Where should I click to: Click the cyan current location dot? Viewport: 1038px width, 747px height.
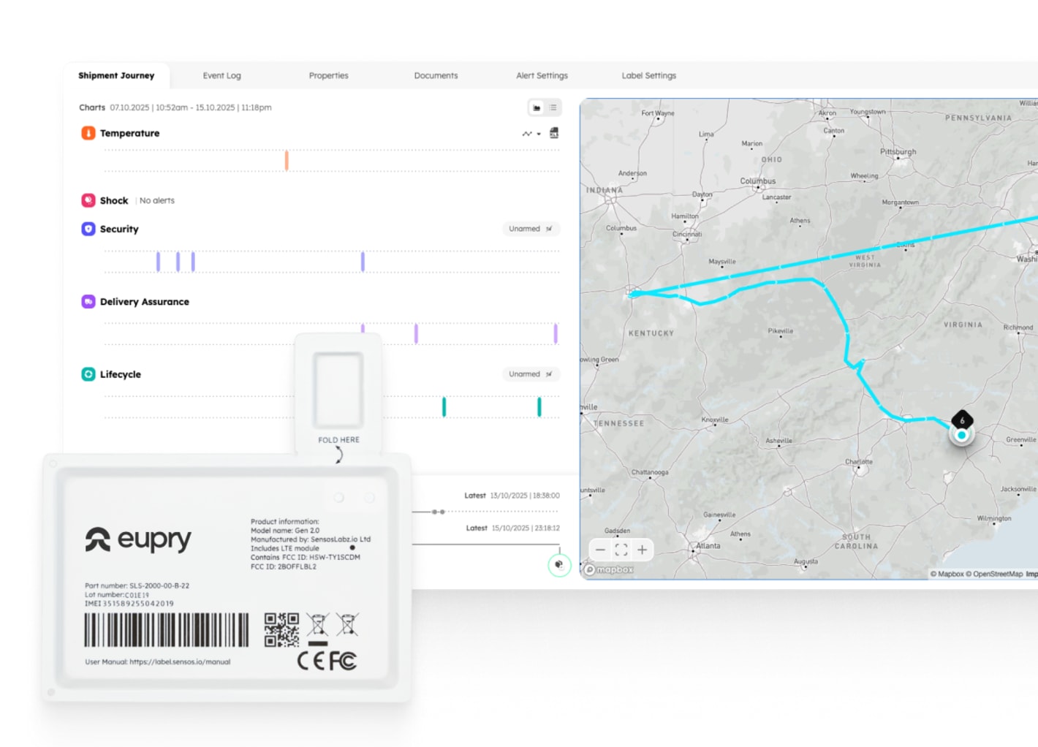point(961,435)
